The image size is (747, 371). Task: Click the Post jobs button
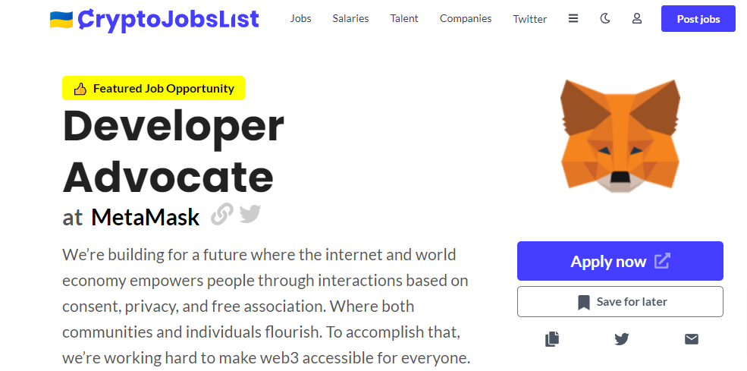(x=698, y=19)
